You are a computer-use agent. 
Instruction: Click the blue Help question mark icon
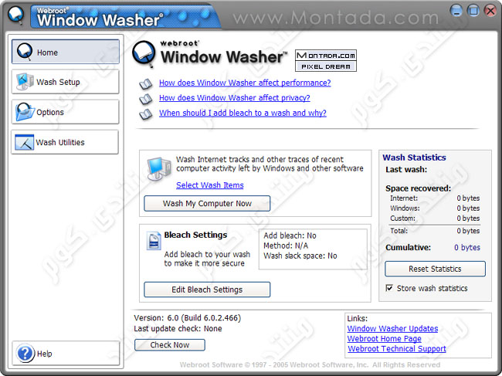pos(25,354)
